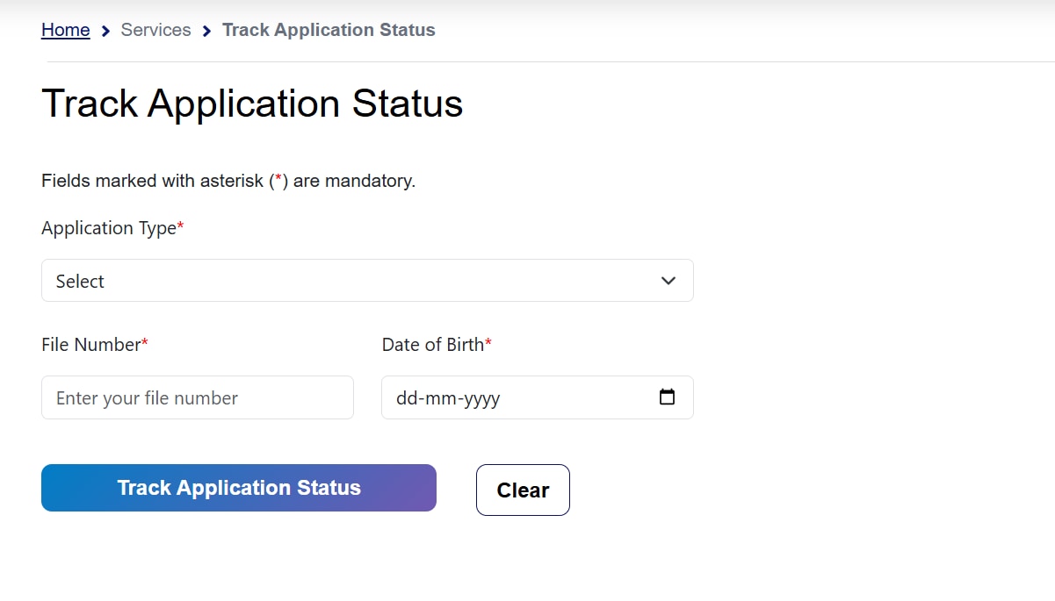This screenshot has height=601, width=1055.
Task: Click the chevron on Application Type select
Action: [x=668, y=281]
